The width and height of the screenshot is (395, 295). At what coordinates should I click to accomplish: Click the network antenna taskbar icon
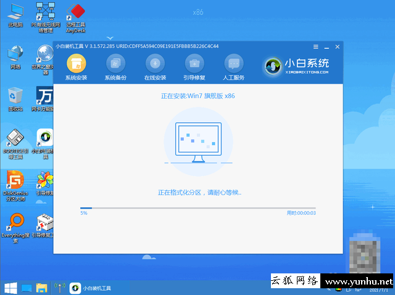coord(60,288)
